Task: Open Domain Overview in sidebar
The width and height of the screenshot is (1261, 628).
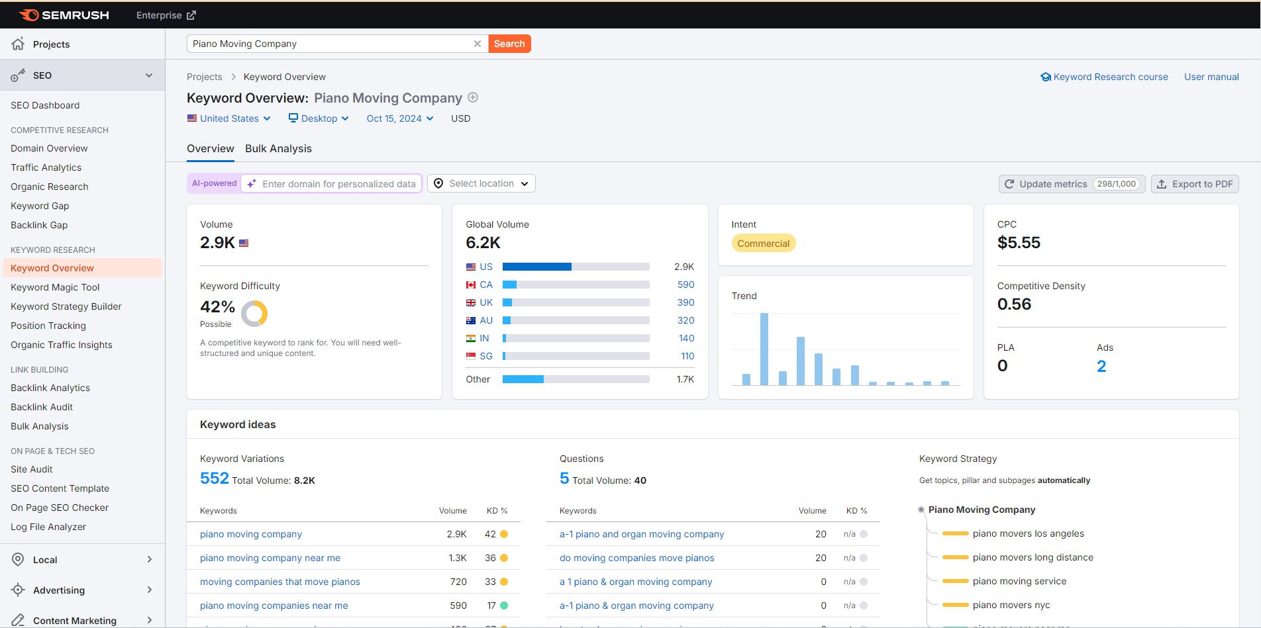Action: [x=49, y=148]
